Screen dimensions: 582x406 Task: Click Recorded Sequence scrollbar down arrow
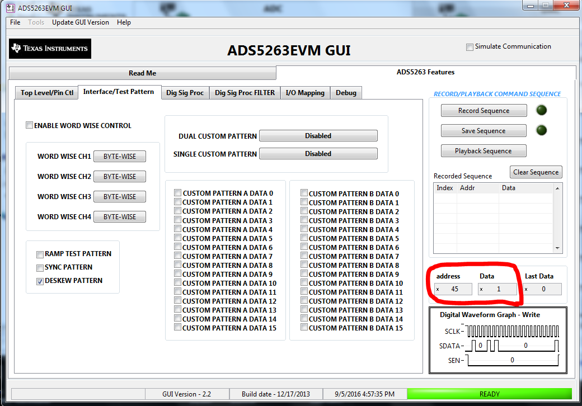(x=557, y=248)
